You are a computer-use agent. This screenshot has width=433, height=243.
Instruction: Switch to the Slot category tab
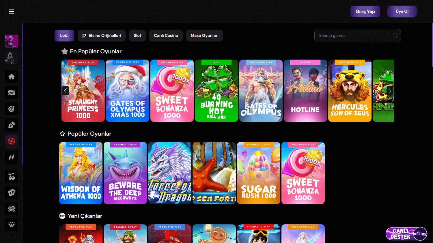(137, 35)
